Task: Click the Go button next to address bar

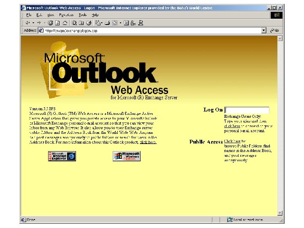Action: [275, 30]
